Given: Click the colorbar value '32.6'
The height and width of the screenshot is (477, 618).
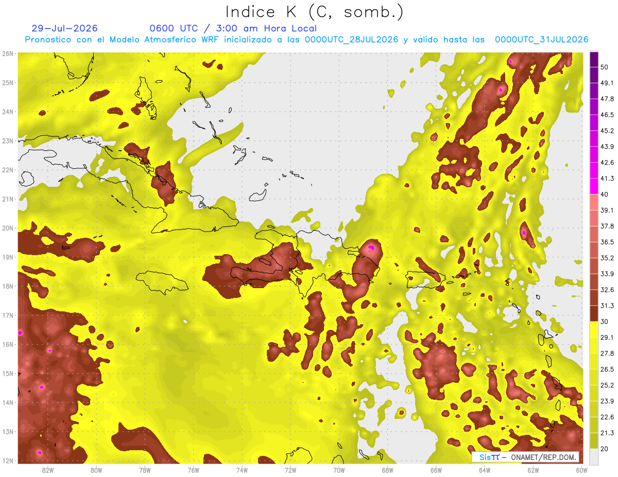Looking at the screenshot, I should [x=607, y=290].
